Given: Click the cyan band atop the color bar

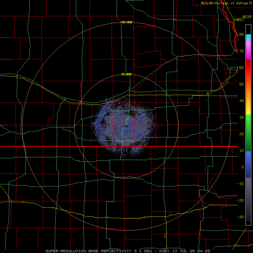Looking at the screenshot, I should 248,37.
